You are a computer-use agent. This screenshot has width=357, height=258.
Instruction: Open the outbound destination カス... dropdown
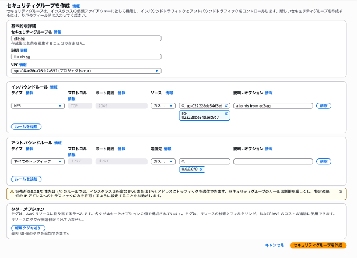tap(163, 161)
